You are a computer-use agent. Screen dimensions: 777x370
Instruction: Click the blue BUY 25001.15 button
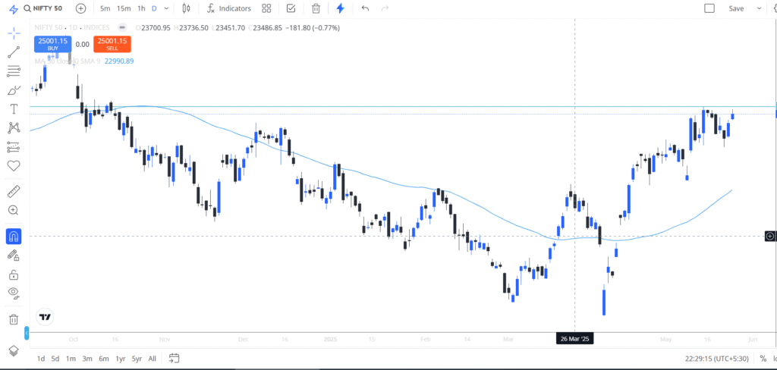pyautogui.click(x=53, y=44)
